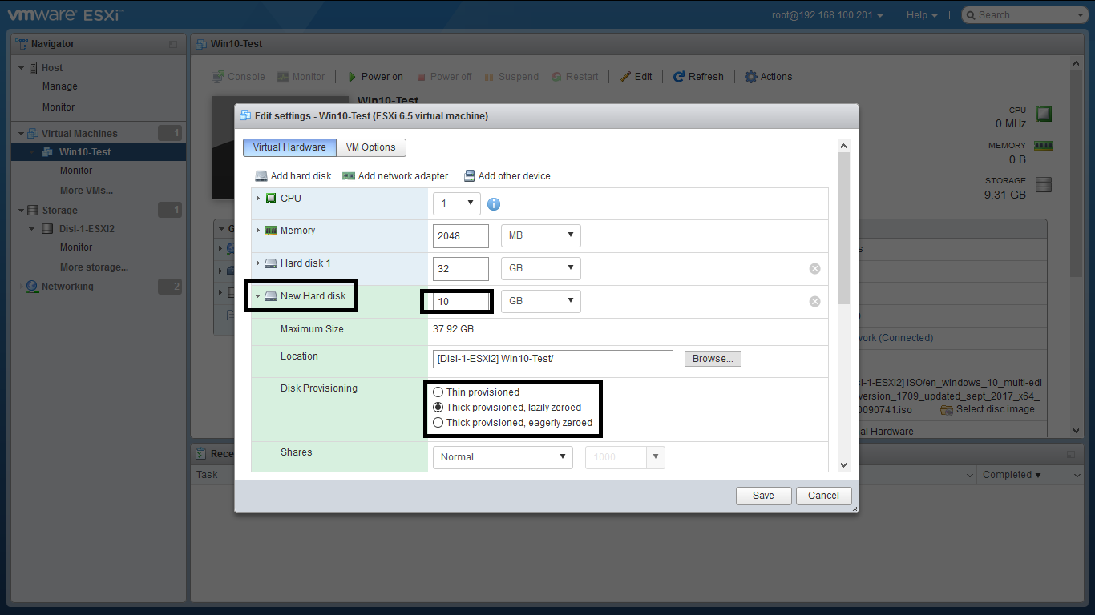Click the Add hard disk icon
The width and height of the screenshot is (1095, 615).
point(261,176)
